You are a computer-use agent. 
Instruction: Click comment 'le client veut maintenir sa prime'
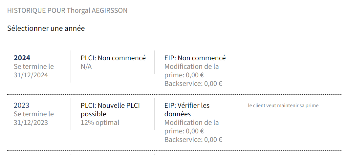tap(283, 106)
